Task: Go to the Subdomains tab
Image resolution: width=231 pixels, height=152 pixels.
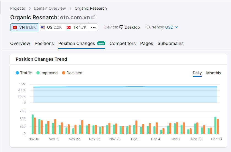Action: [x=170, y=43]
